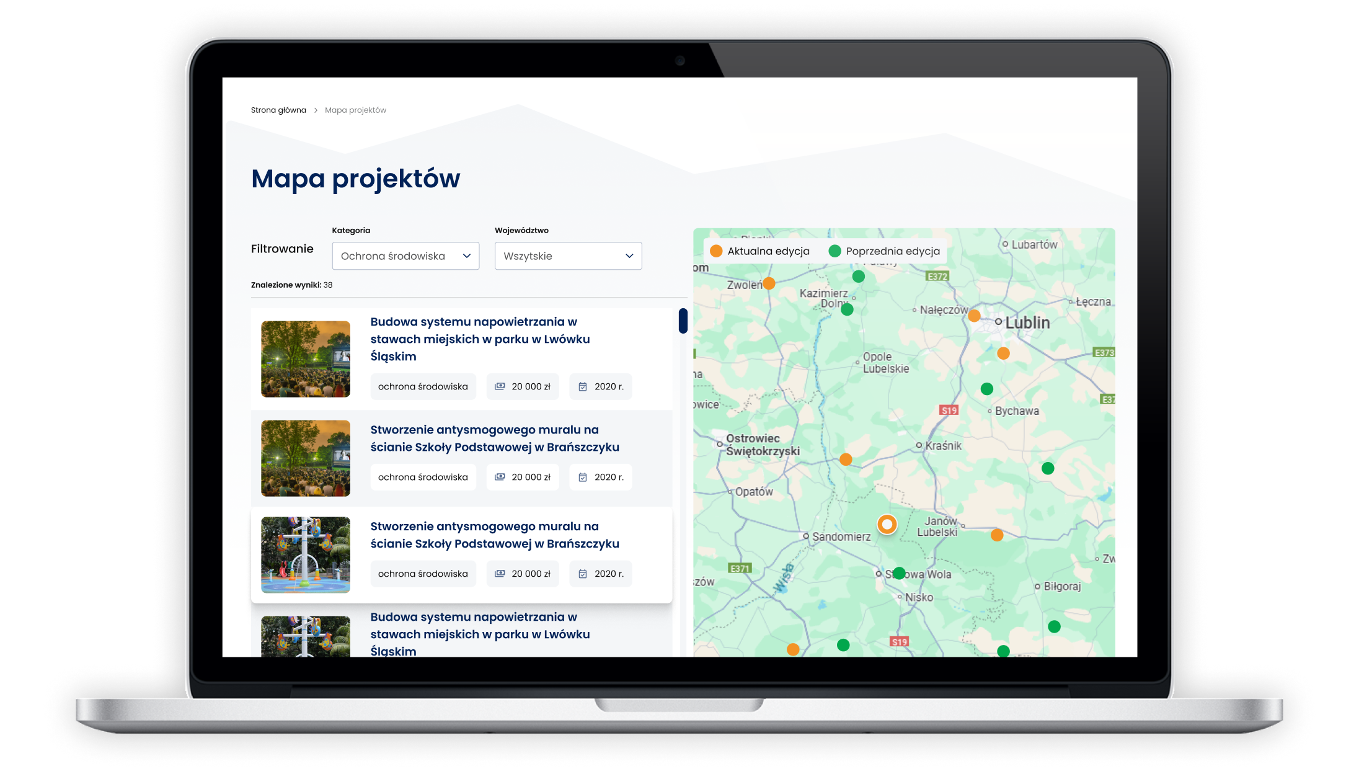Viewport: 1359px width, 769px height.
Task: Click the ochrona środowiska tag on first project
Action: click(x=423, y=386)
